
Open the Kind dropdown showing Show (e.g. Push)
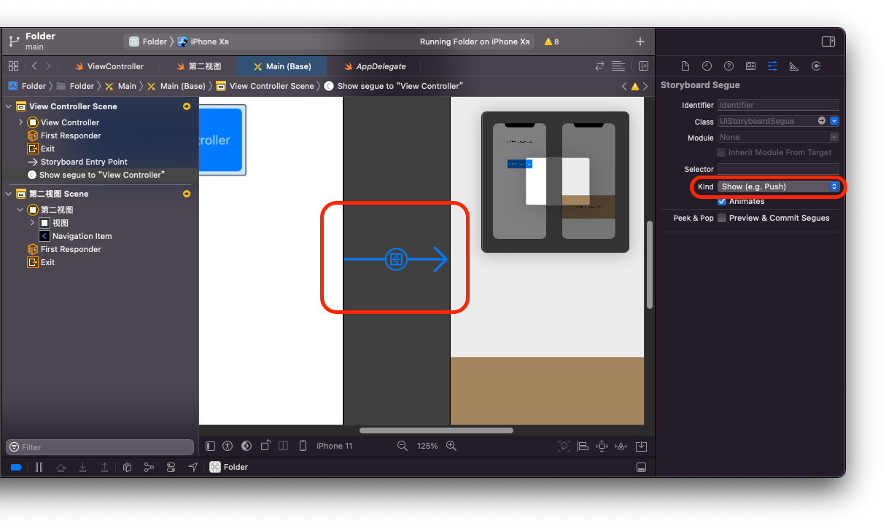click(778, 186)
